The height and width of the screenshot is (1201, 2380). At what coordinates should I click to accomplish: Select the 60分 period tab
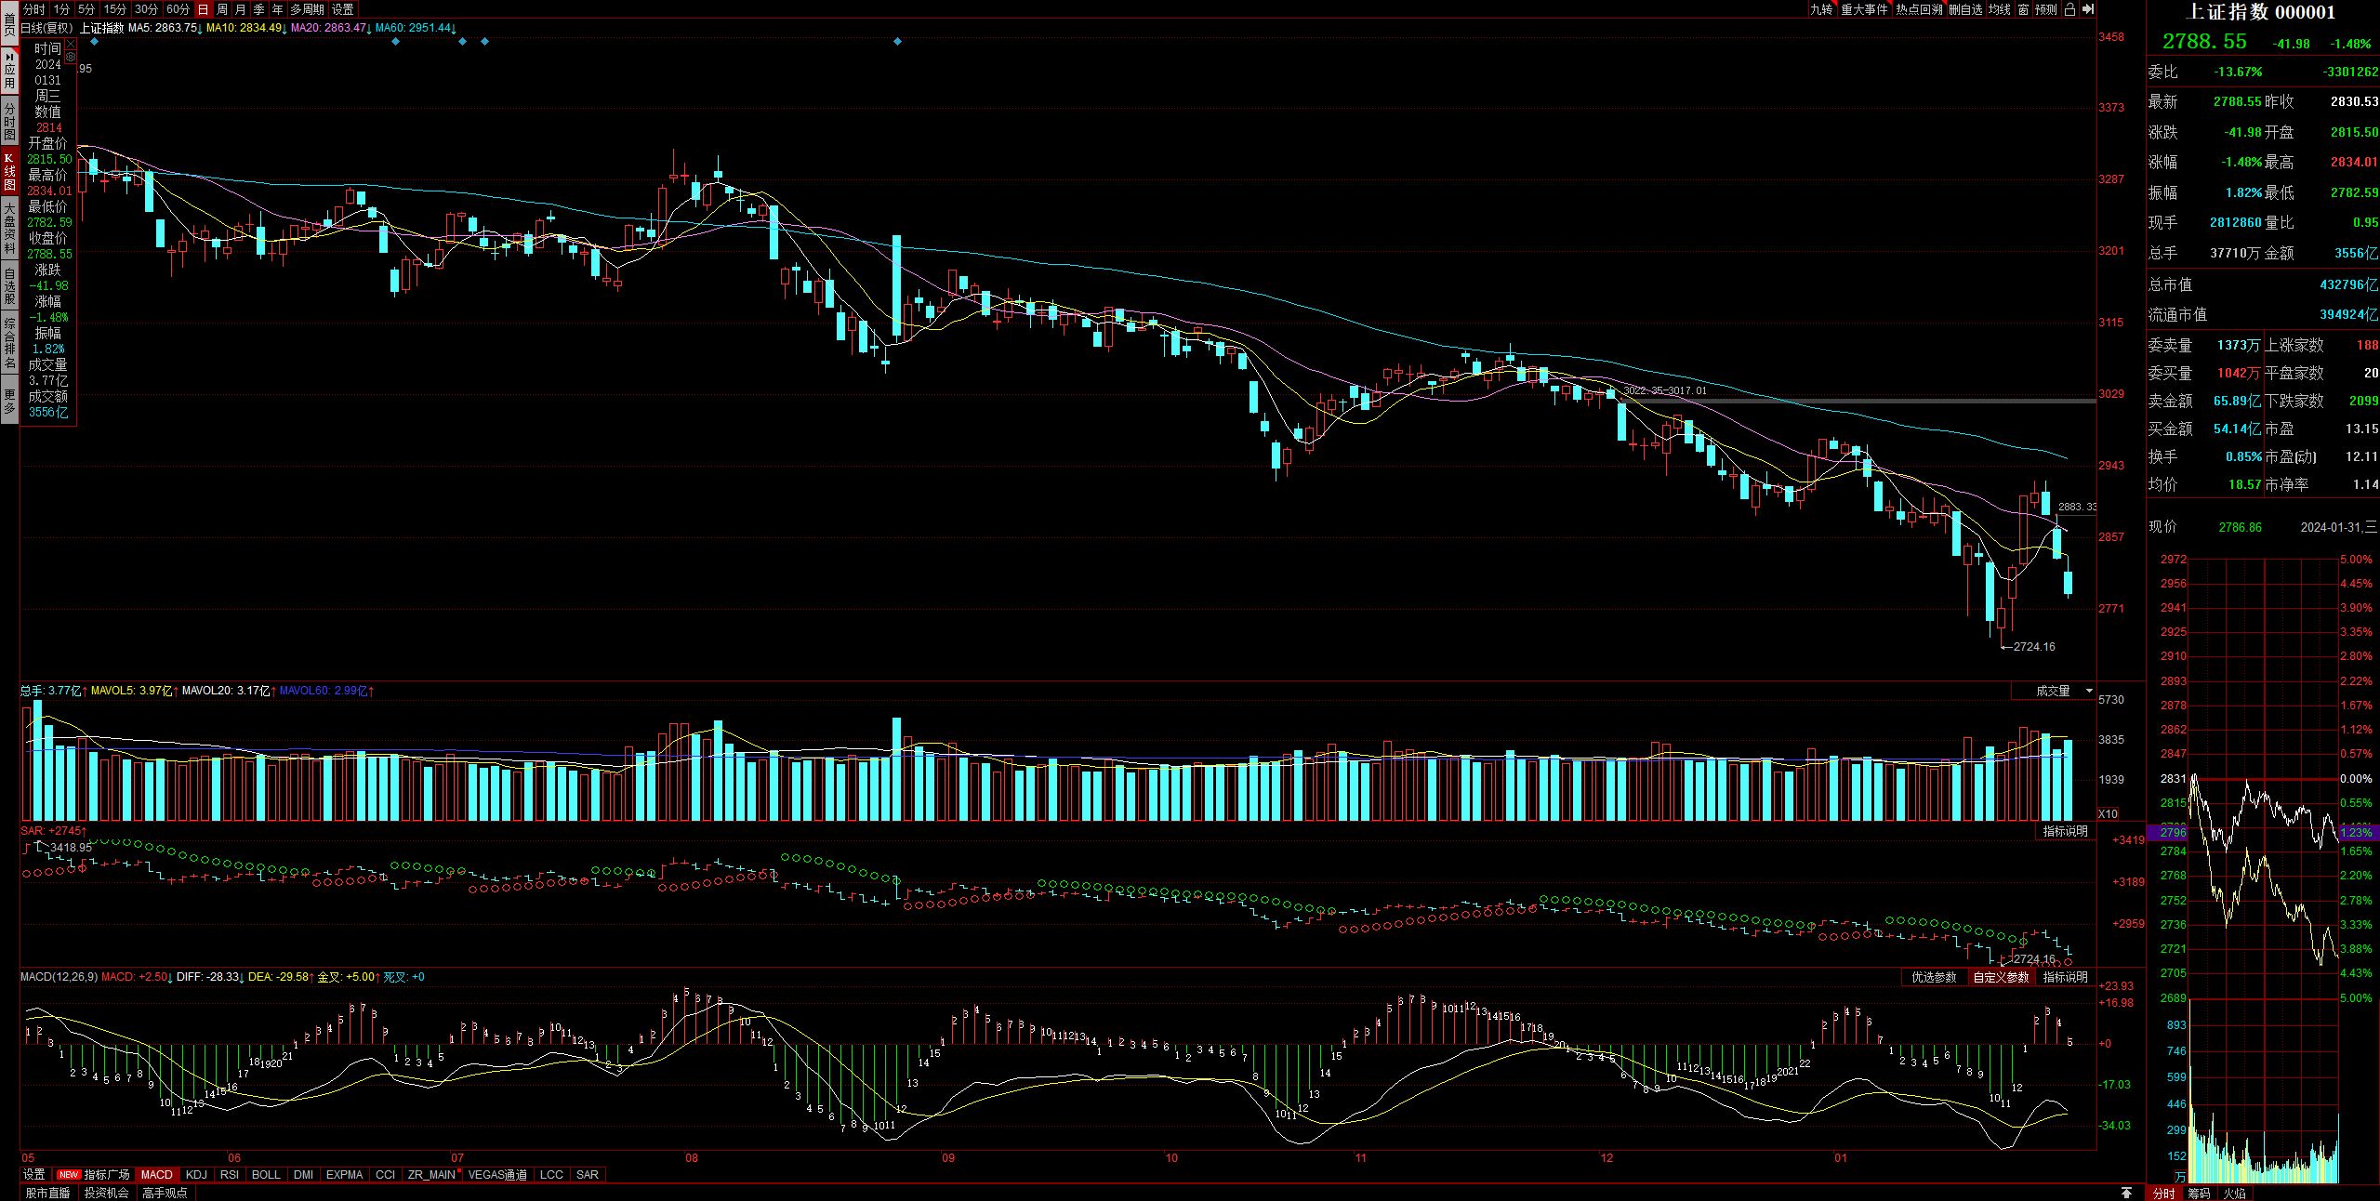pyautogui.click(x=178, y=9)
